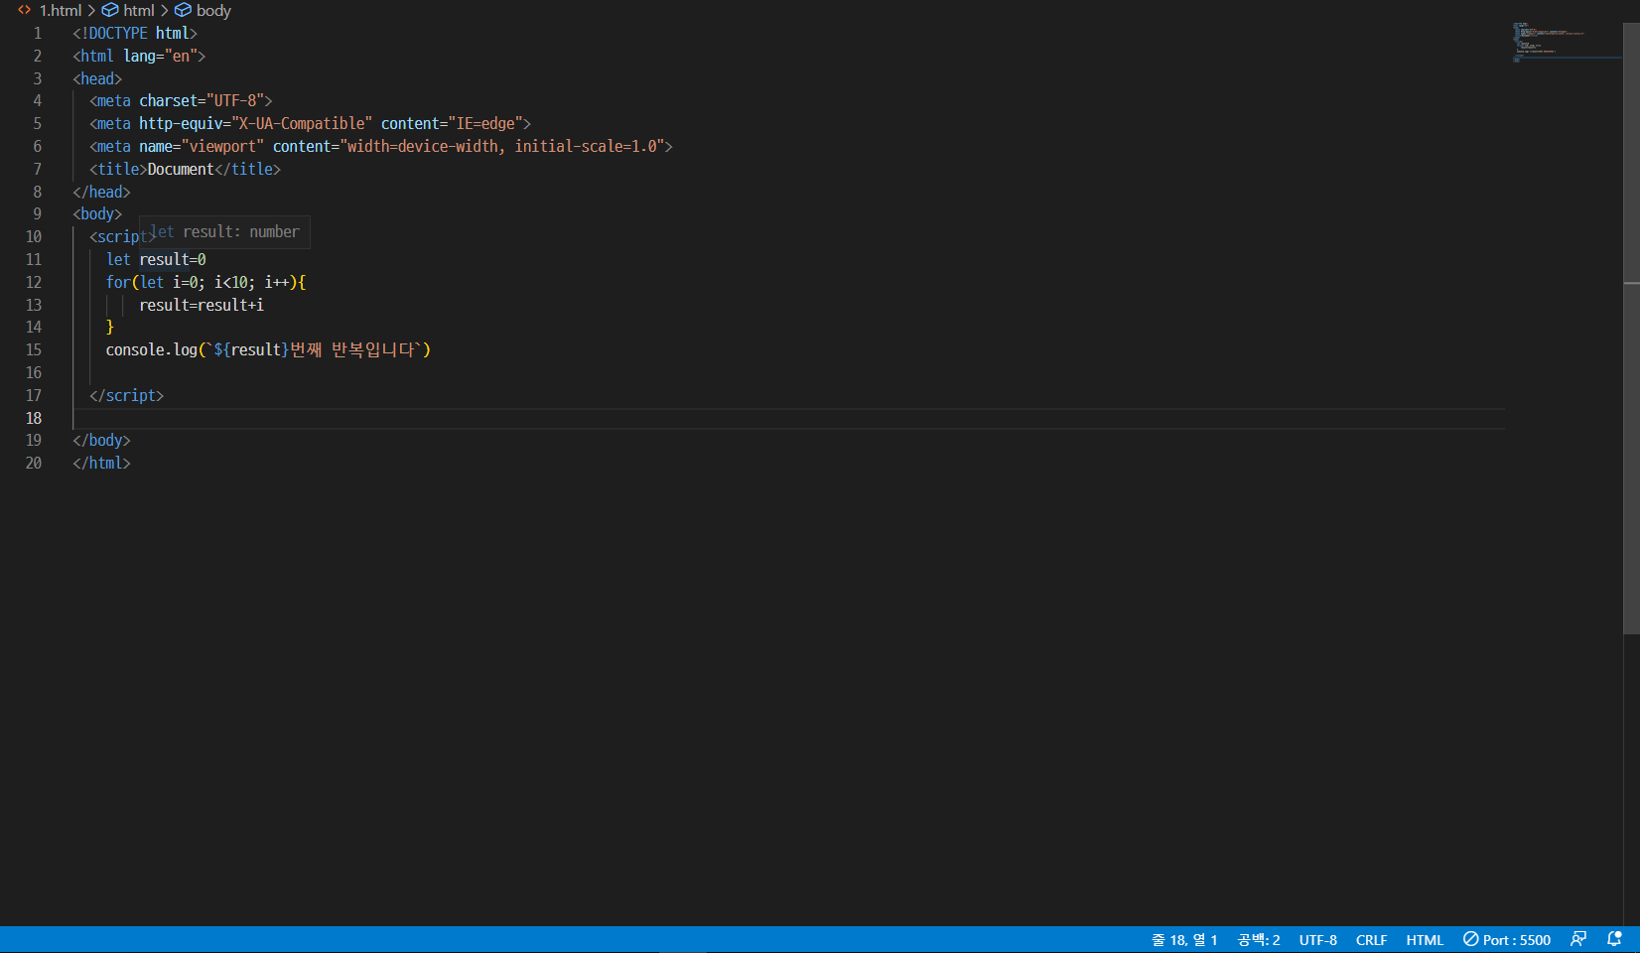1640x953 pixels.
Task: Click the <!DOCTYPE html> line
Action: click(135, 33)
